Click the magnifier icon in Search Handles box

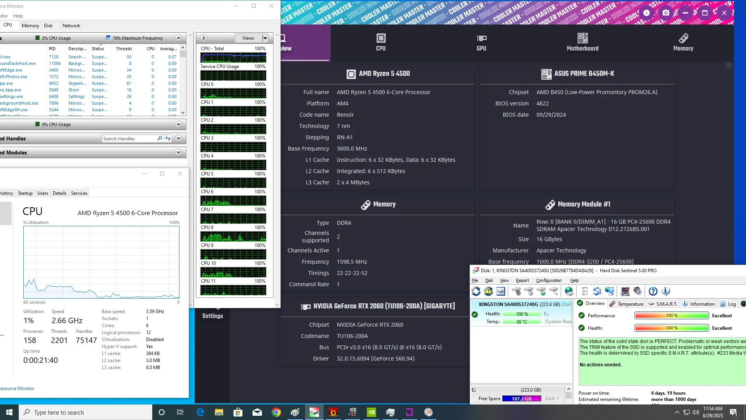click(160, 138)
